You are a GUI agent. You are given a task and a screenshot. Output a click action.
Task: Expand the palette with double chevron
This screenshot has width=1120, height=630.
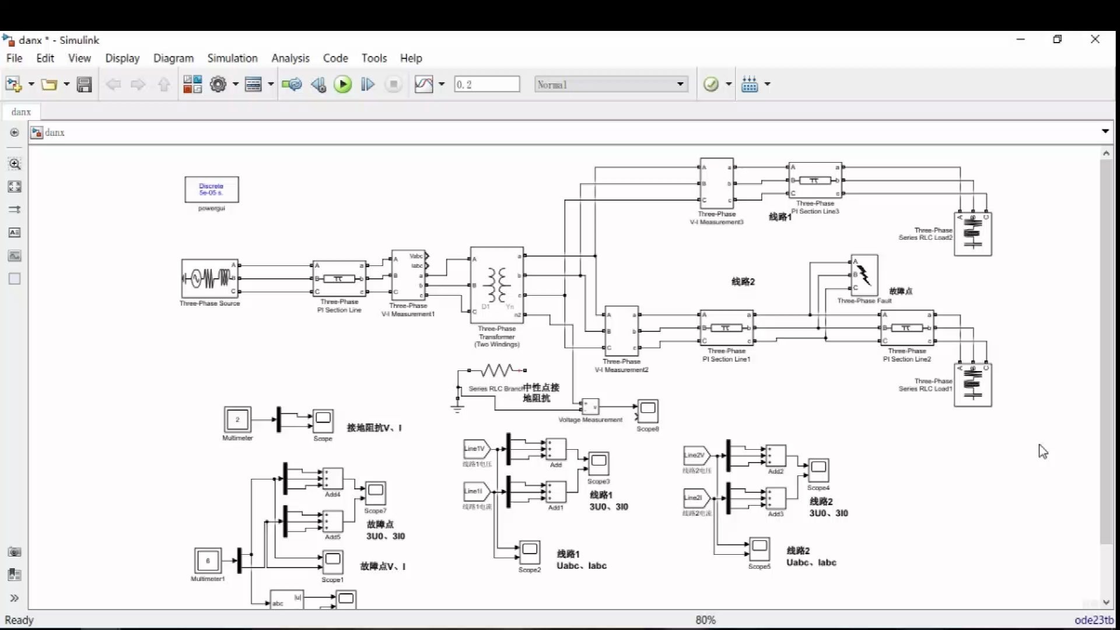click(x=15, y=598)
